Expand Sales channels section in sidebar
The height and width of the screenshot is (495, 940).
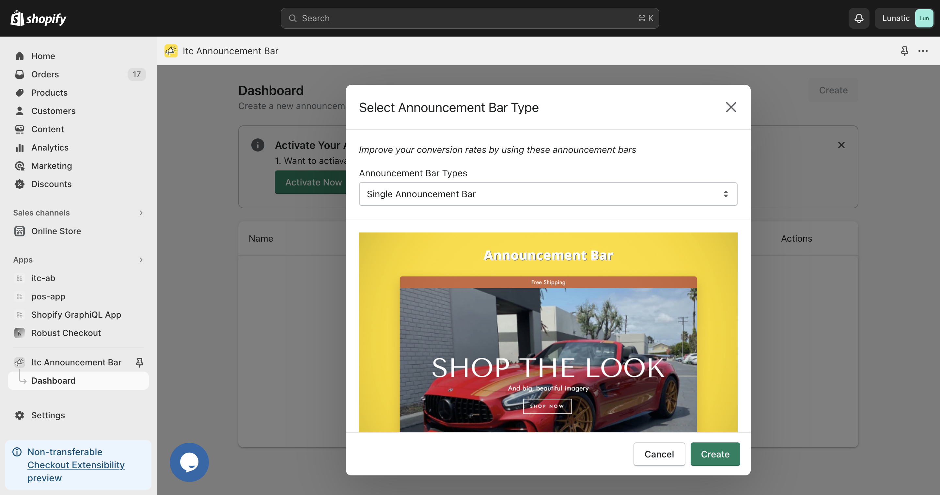click(141, 212)
